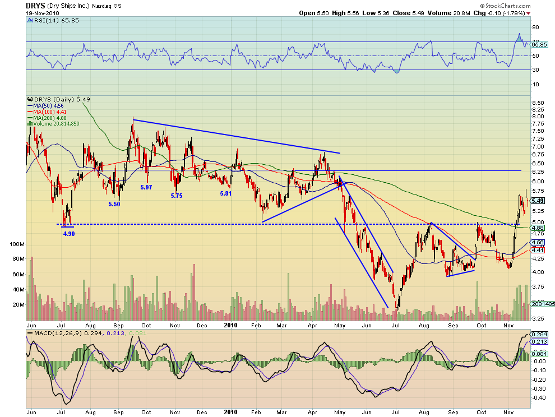This screenshot has width=555, height=417.
Task: Click the 30 level label on RSI axis
Action: tap(535, 69)
